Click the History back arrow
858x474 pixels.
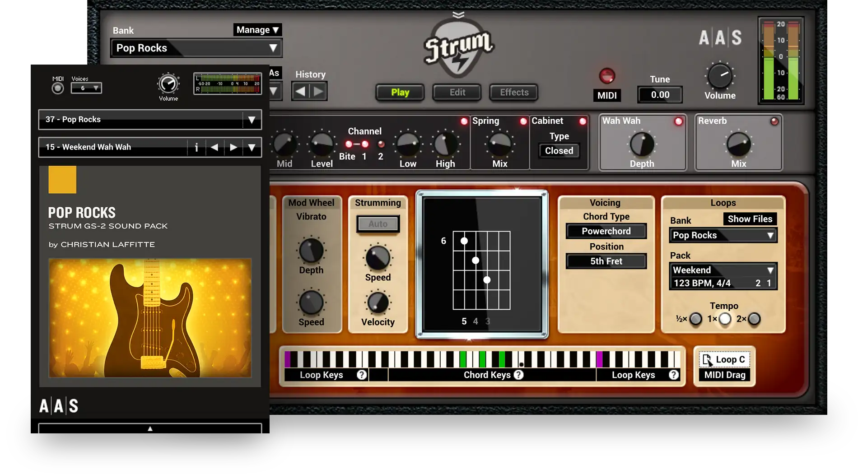pos(300,92)
